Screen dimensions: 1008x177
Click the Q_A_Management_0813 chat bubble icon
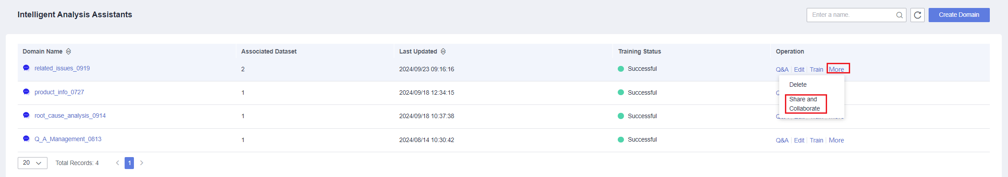coord(26,139)
